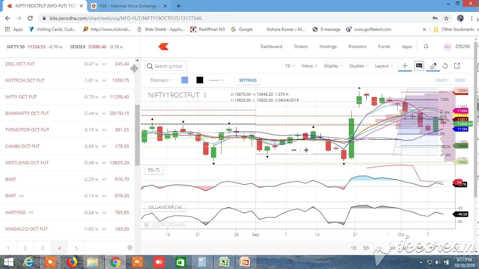Click the UNDO button
The height and width of the screenshot is (269, 479).
[x=441, y=80]
